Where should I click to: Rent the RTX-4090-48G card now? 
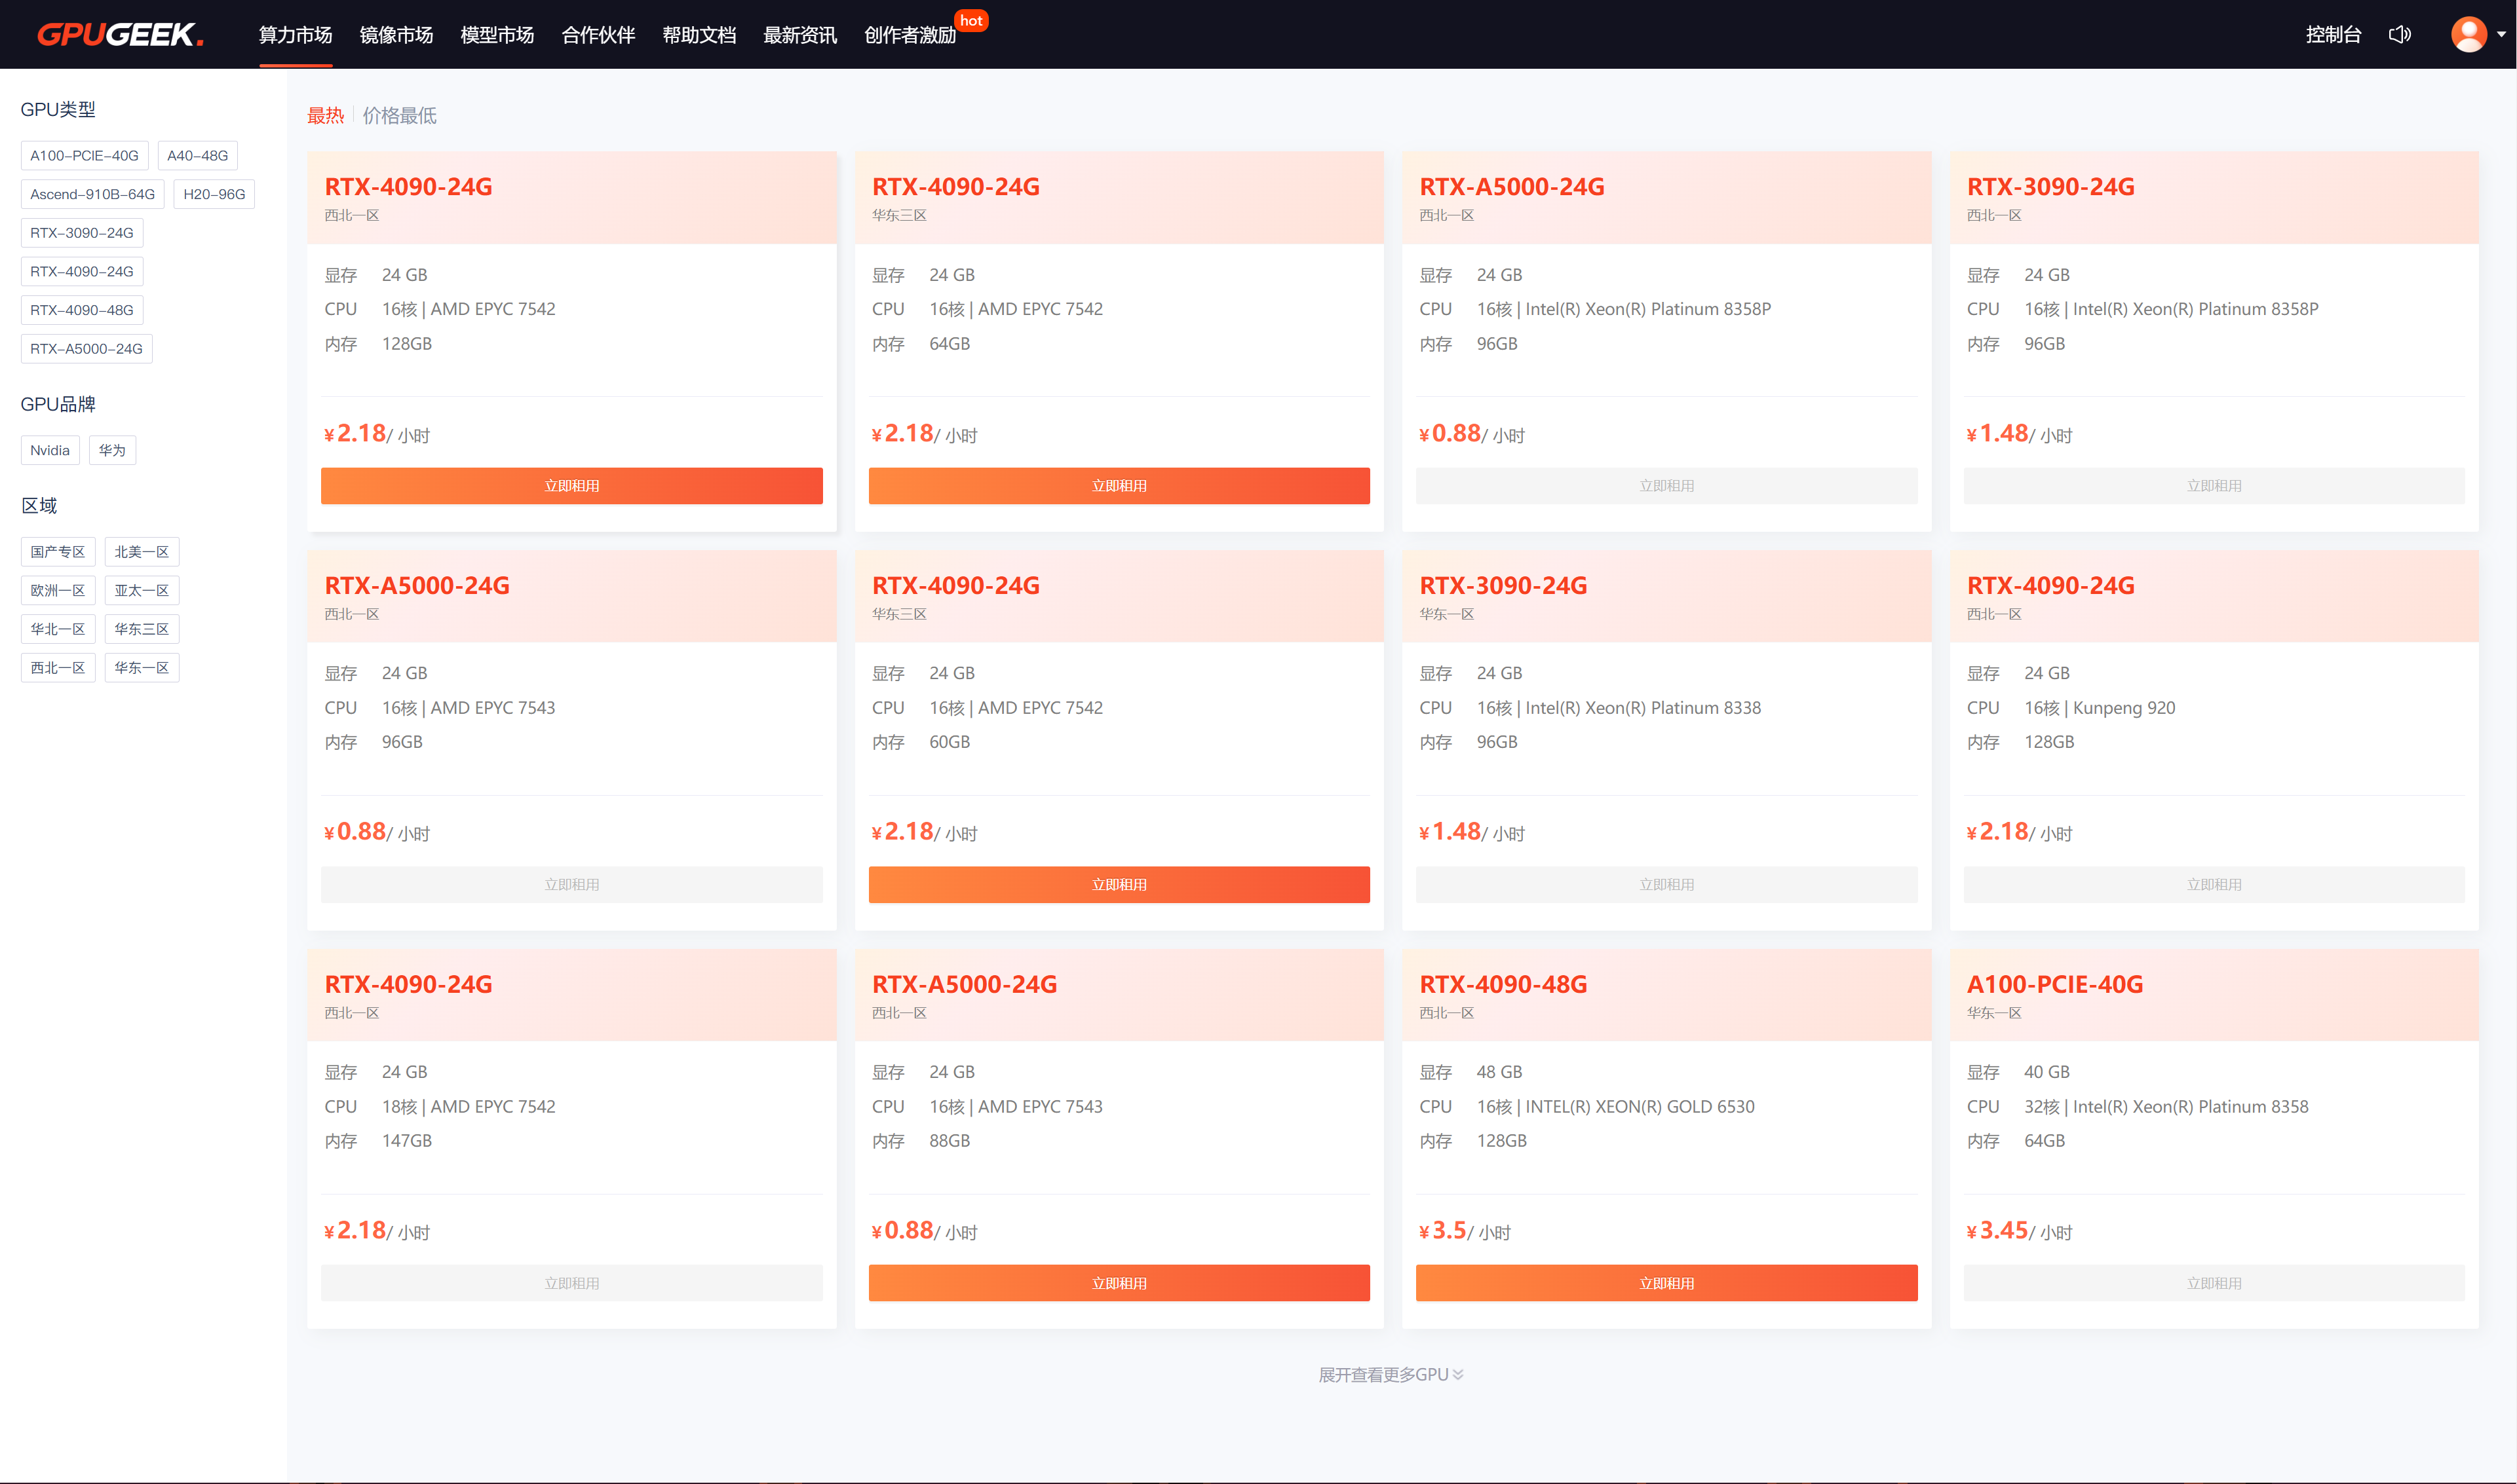point(1666,1283)
